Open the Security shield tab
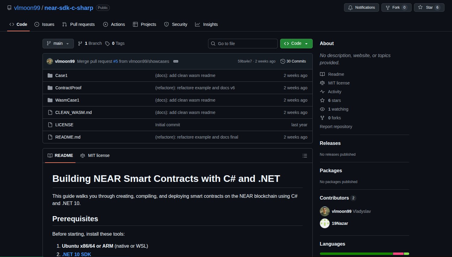 (x=175, y=24)
